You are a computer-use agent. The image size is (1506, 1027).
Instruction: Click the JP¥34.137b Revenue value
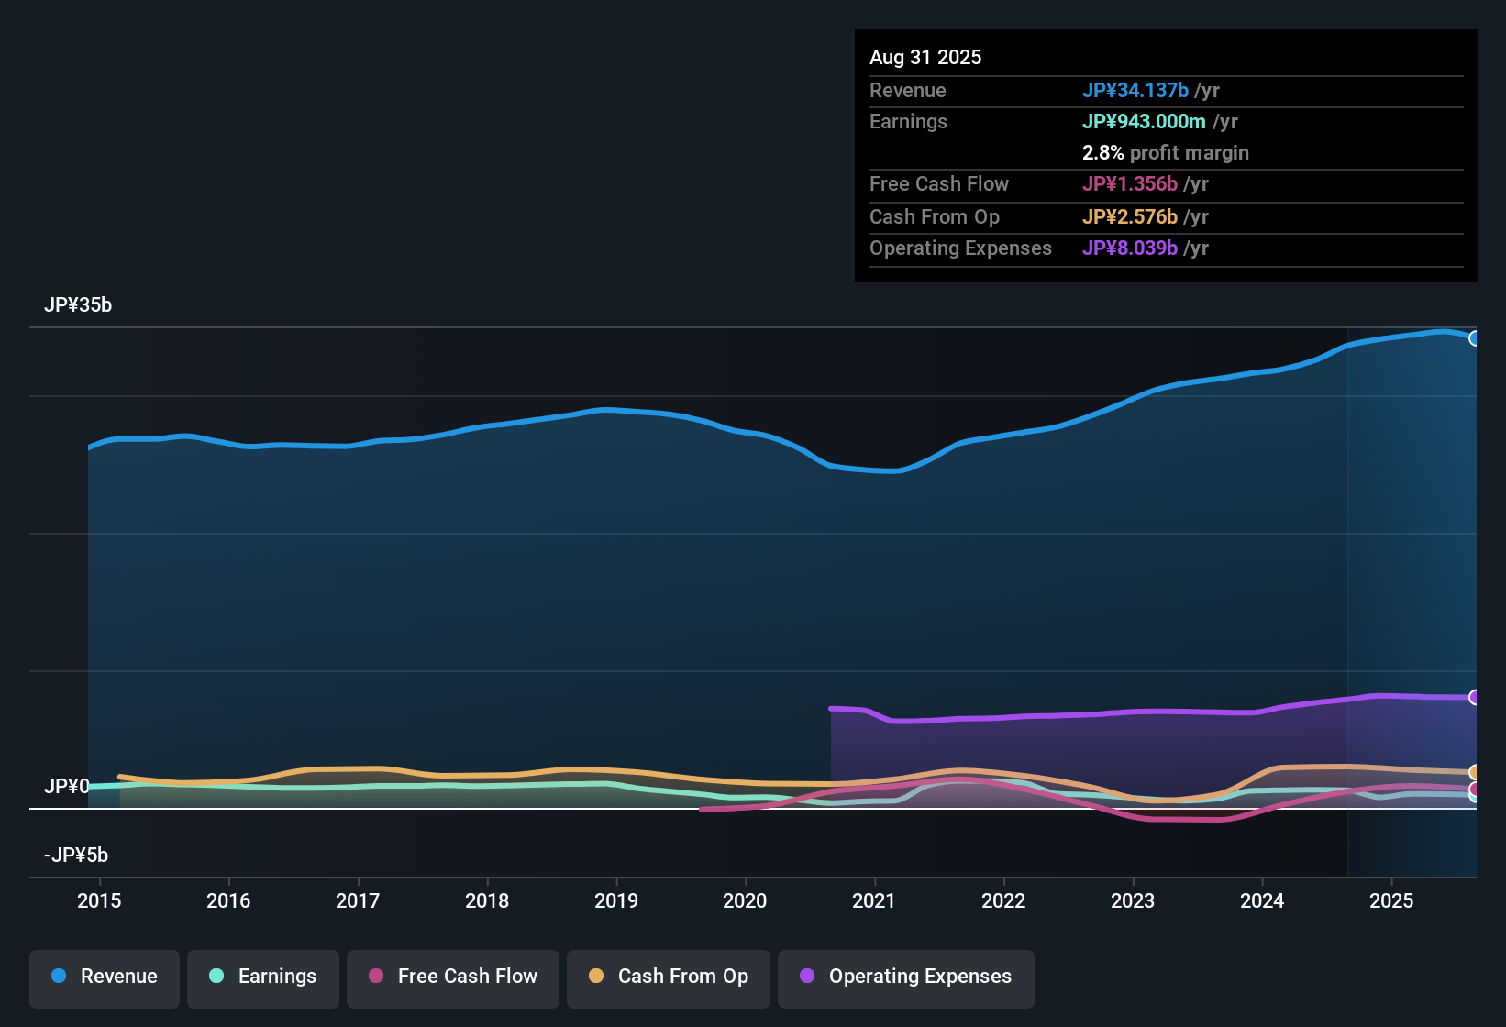(x=1136, y=90)
